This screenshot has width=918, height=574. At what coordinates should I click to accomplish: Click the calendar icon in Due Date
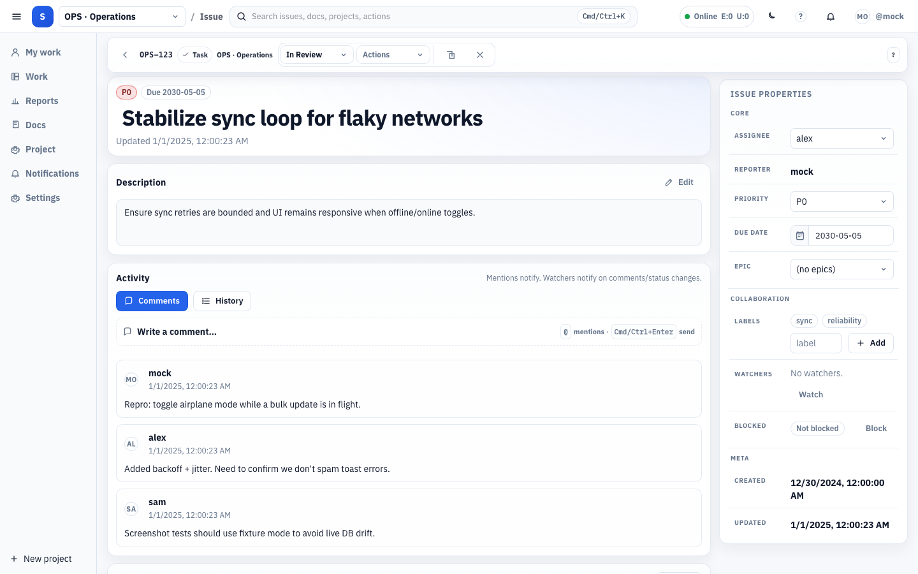click(x=800, y=235)
